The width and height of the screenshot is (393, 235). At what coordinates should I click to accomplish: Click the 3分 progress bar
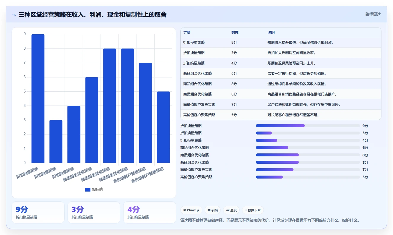click(x=308, y=133)
